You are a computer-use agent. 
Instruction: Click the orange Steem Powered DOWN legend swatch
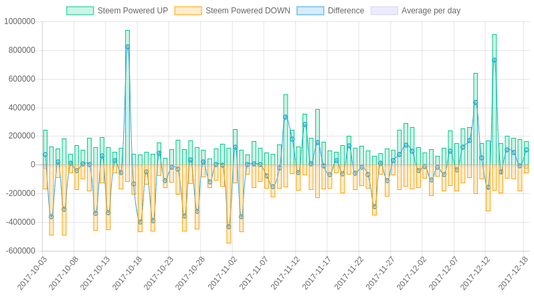point(188,11)
